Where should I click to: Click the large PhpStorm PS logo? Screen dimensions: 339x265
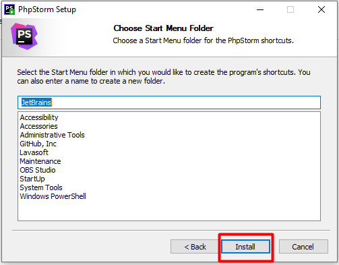(x=24, y=36)
